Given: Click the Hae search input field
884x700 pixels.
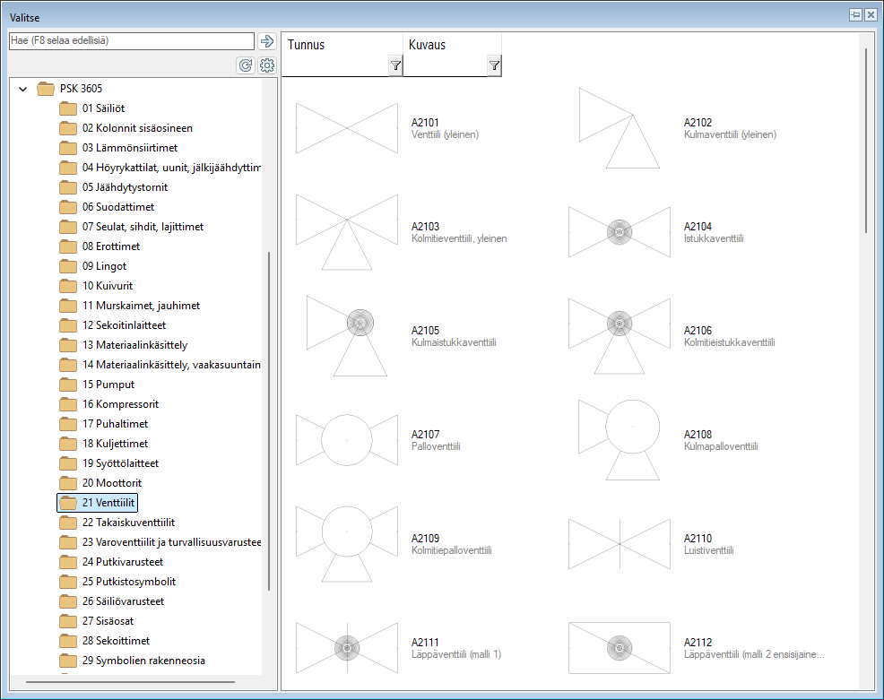Looking at the screenshot, I should tap(131, 41).
